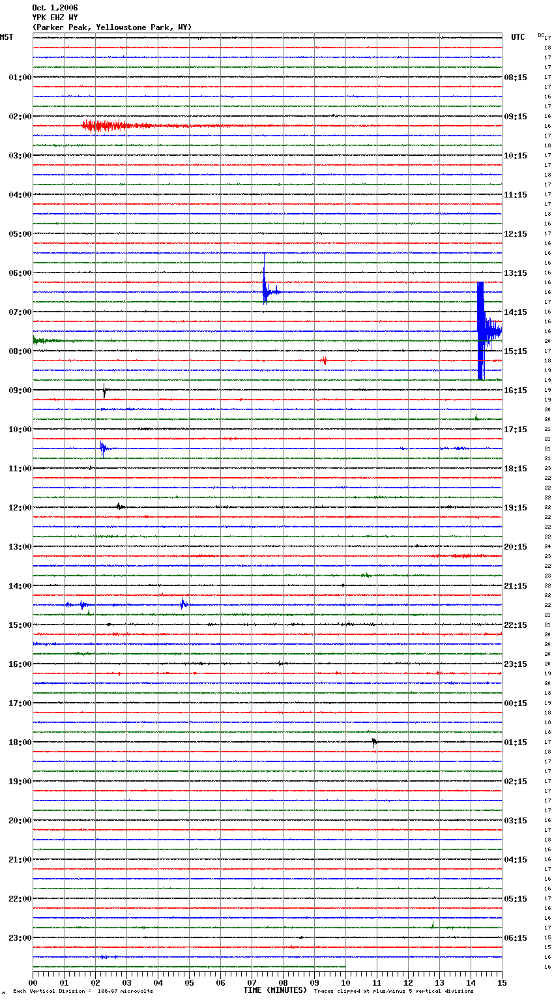
Task: Click the '12:00' MST time label
Action: click(x=20, y=508)
